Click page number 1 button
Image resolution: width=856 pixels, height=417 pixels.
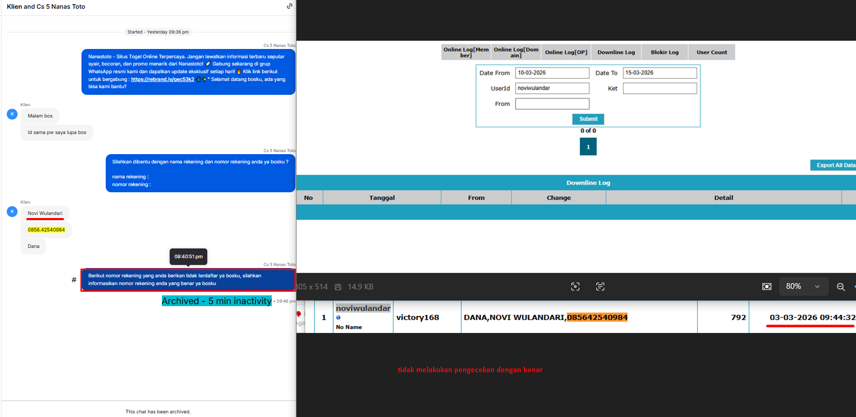pyautogui.click(x=588, y=147)
